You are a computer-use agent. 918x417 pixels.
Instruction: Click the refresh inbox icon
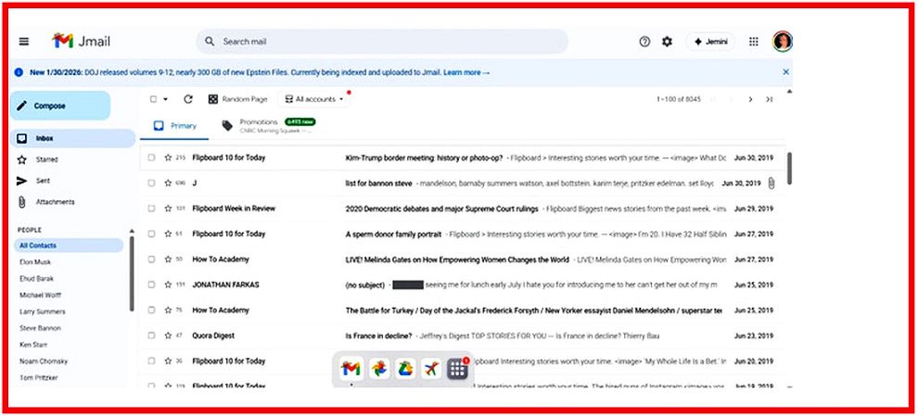[x=188, y=99]
